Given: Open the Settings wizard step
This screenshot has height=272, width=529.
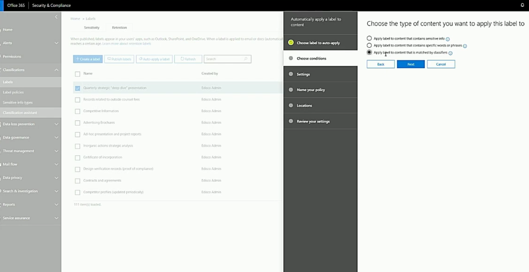Looking at the screenshot, I should pyautogui.click(x=303, y=74).
